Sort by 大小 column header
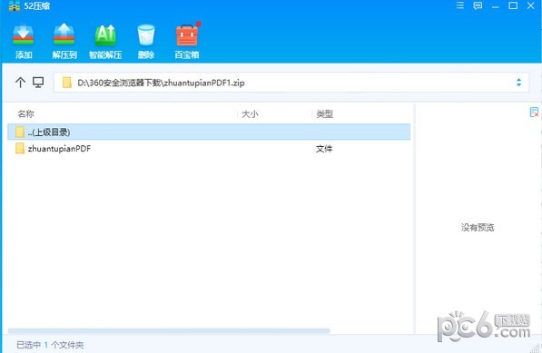The width and height of the screenshot is (542, 353). click(250, 114)
